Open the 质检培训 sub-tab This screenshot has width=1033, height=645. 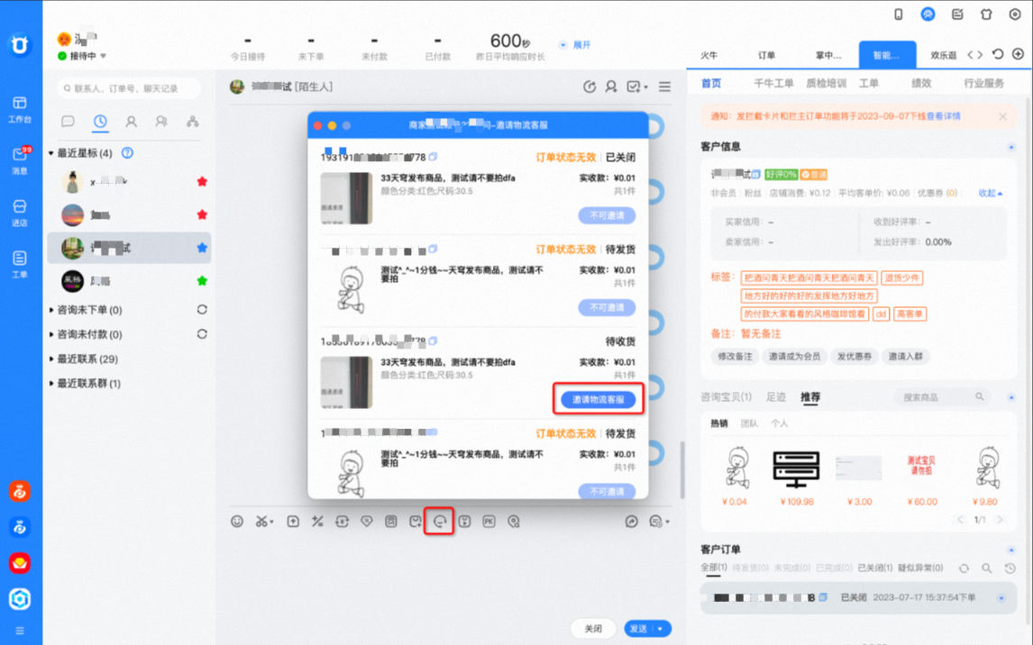827,84
